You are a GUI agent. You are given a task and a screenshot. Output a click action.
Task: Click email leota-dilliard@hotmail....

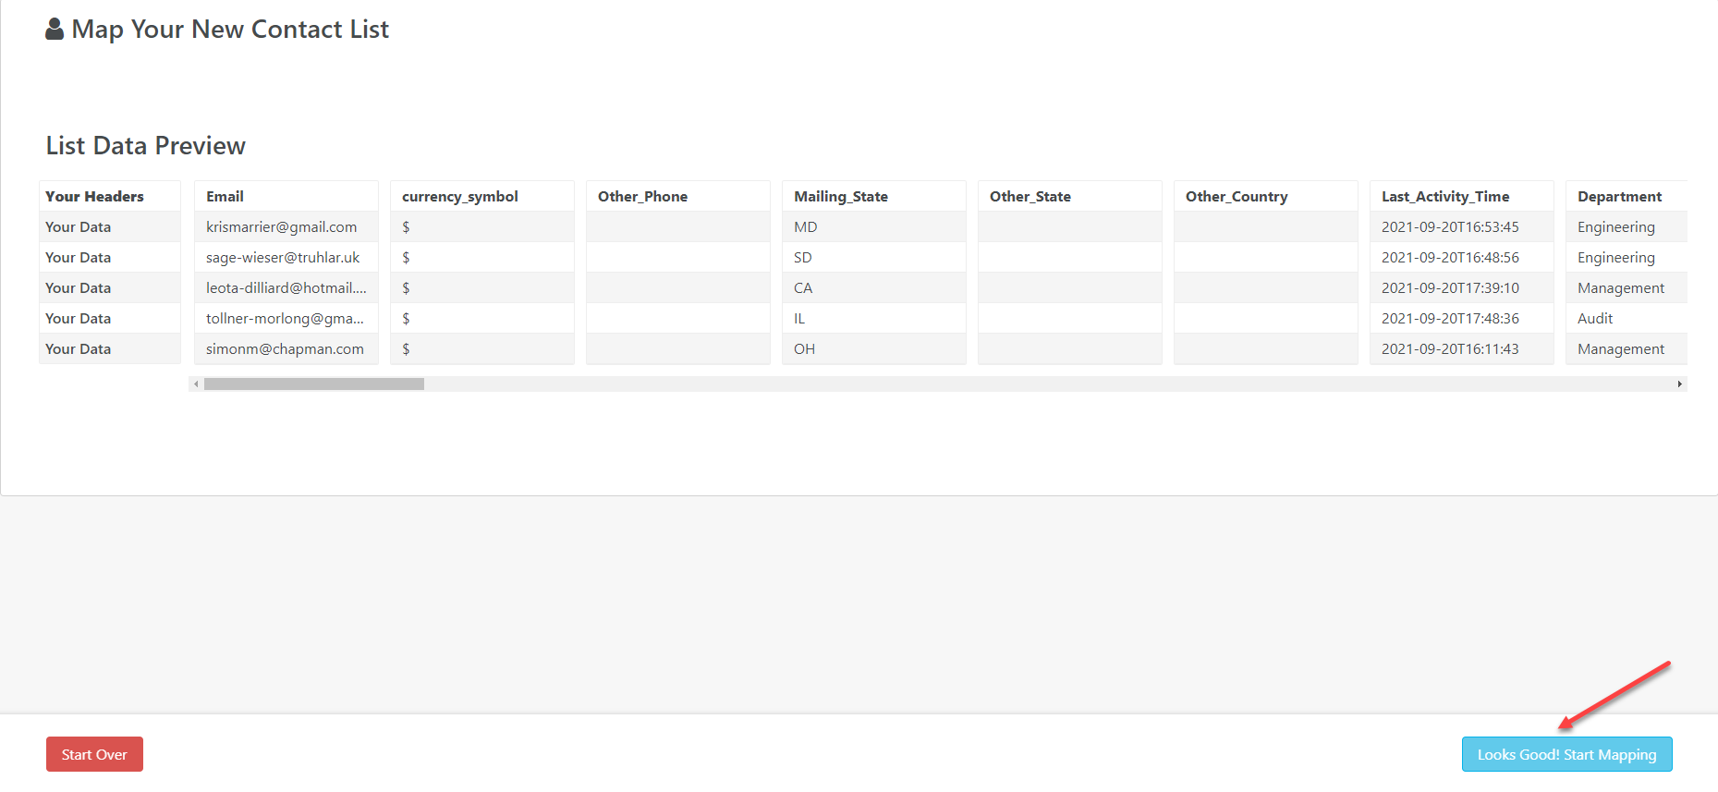286,287
